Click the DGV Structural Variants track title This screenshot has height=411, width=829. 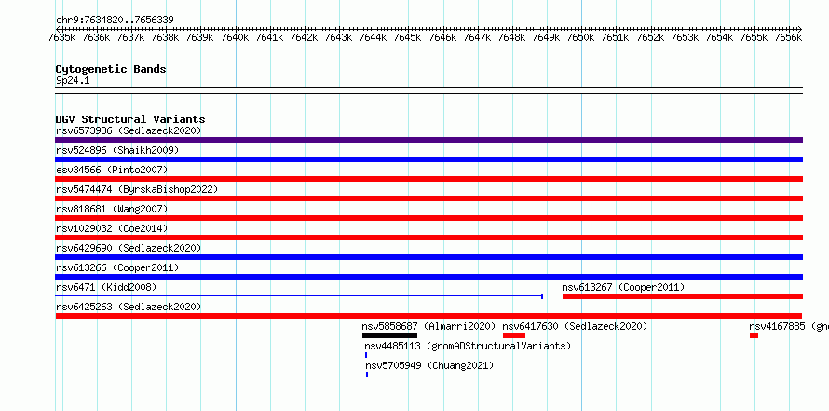(130, 119)
